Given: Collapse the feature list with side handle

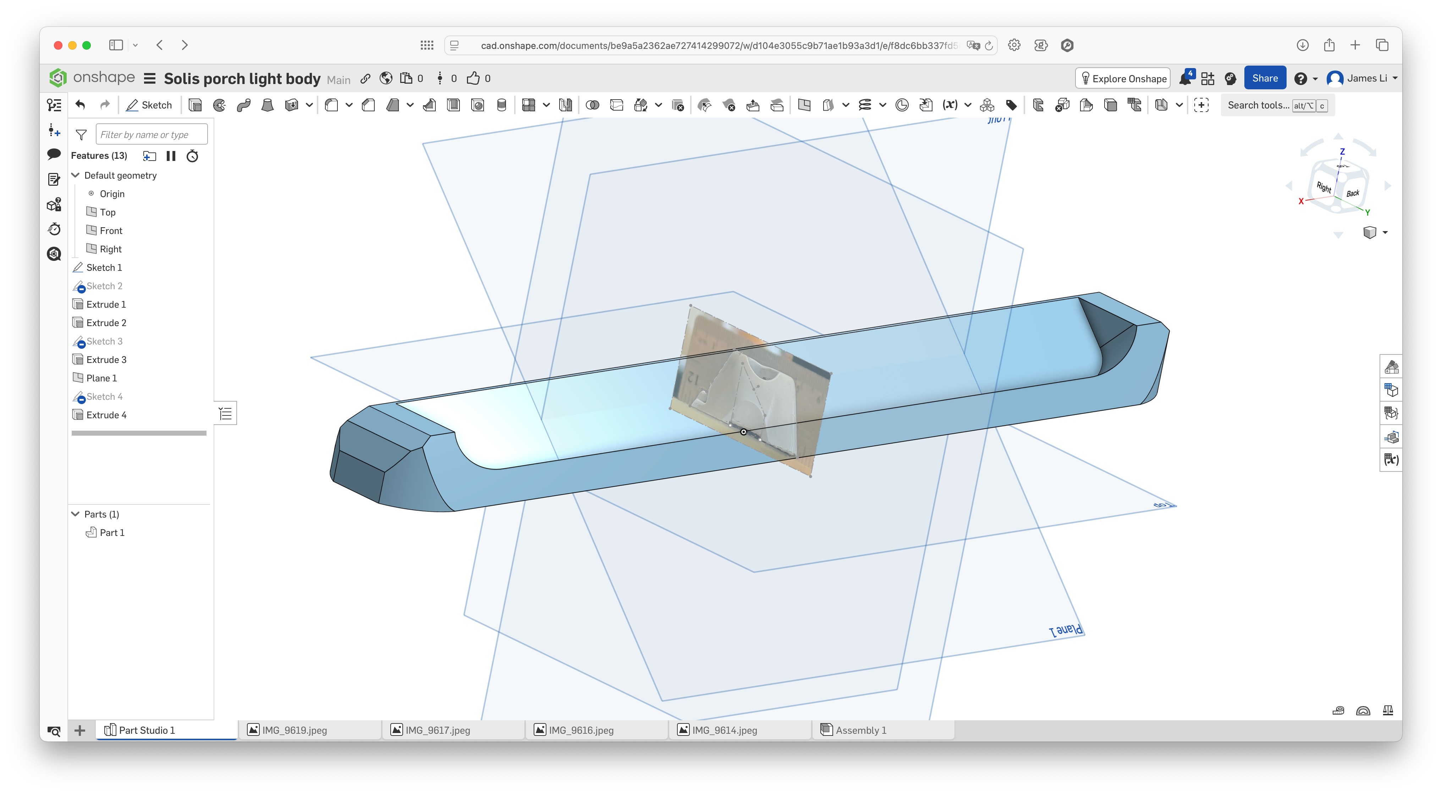Looking at the screenshot, I should click(226, 413).
